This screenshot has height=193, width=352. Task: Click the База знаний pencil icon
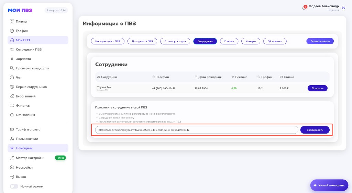(x=12, y=96)
